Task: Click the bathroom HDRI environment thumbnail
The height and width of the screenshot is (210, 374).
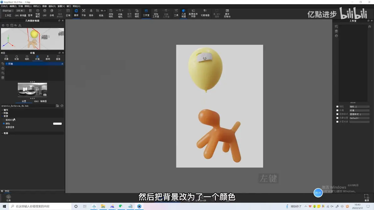Action: (x=32, y=90)
